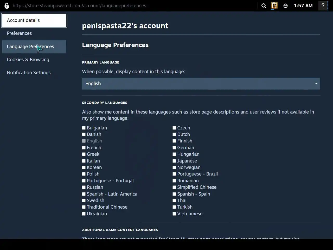Tick the Ukrainian checkbox
This screenshot has width=333, height=250.
pyautogui.click(x=84, y=214)
